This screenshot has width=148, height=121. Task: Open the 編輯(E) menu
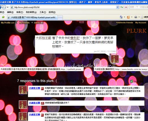10,12
